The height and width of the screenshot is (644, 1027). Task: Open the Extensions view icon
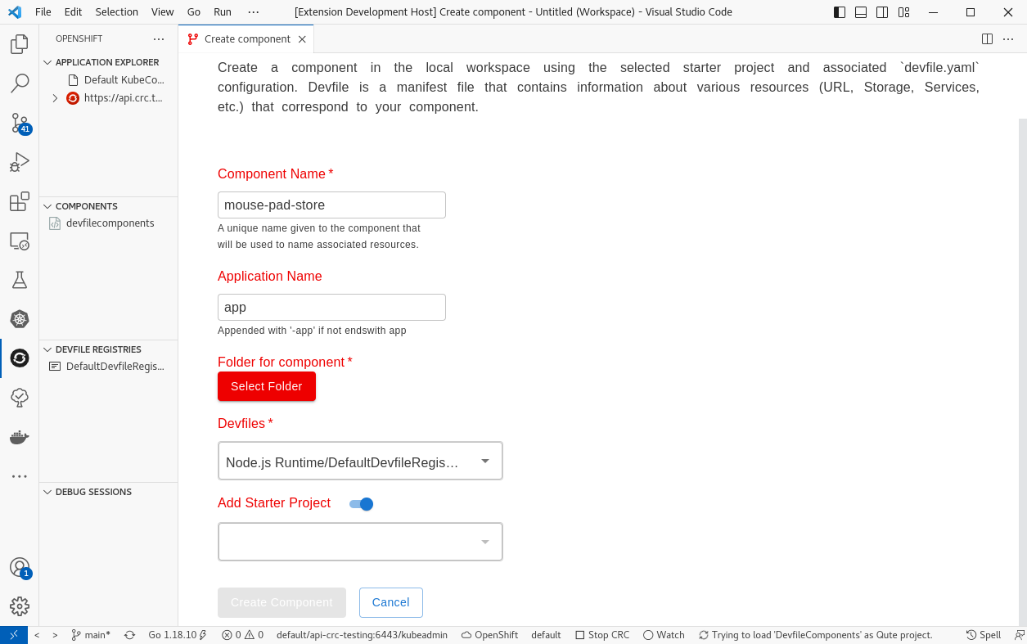click(x=20, y=201)
